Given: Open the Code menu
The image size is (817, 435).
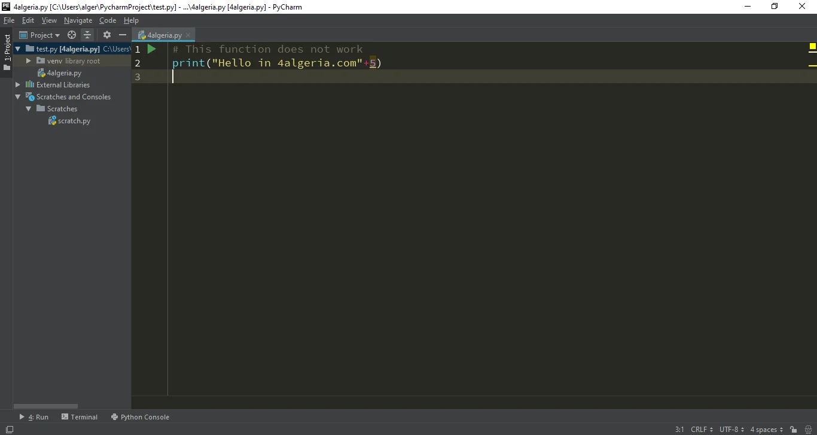Looking at the screenshot, I should tap(108, 20).
